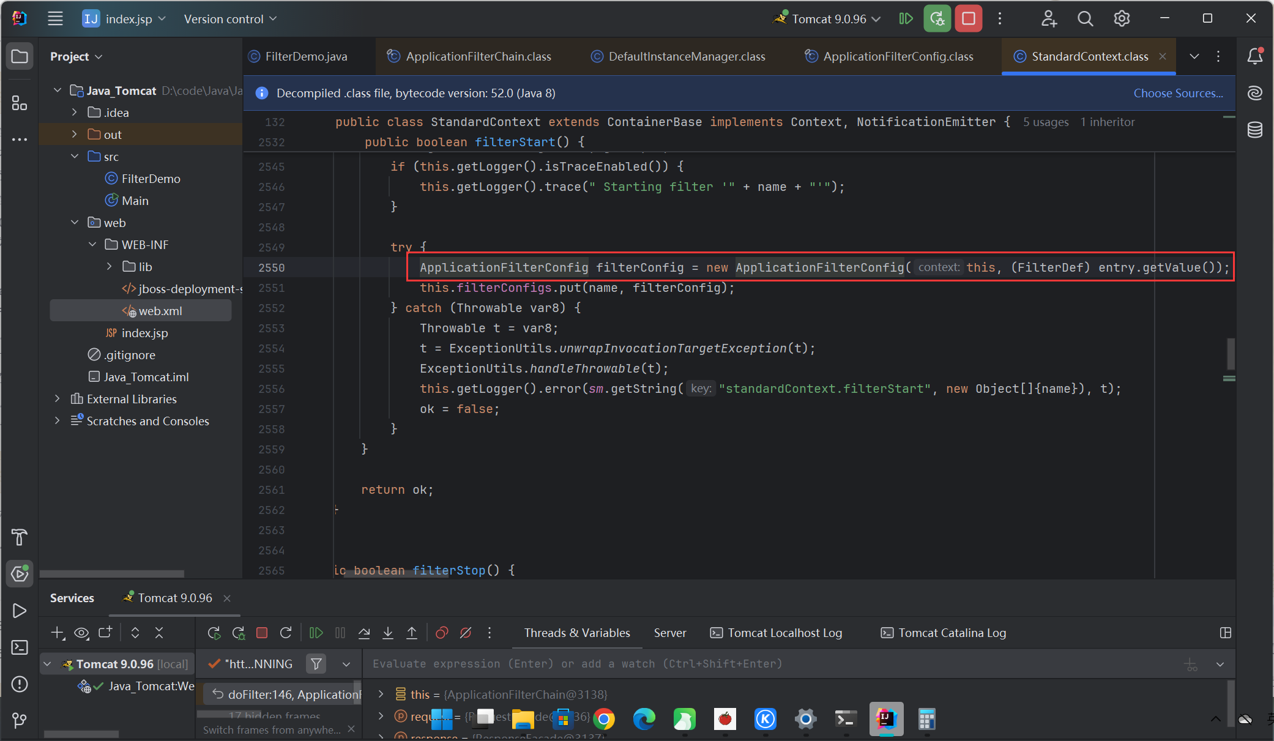Show the Notifications bell panel
The image size is (1274, 741).
[x=1255, y=56]
